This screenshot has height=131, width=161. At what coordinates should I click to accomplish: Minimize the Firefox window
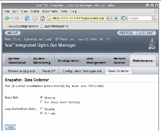[148, 5]
